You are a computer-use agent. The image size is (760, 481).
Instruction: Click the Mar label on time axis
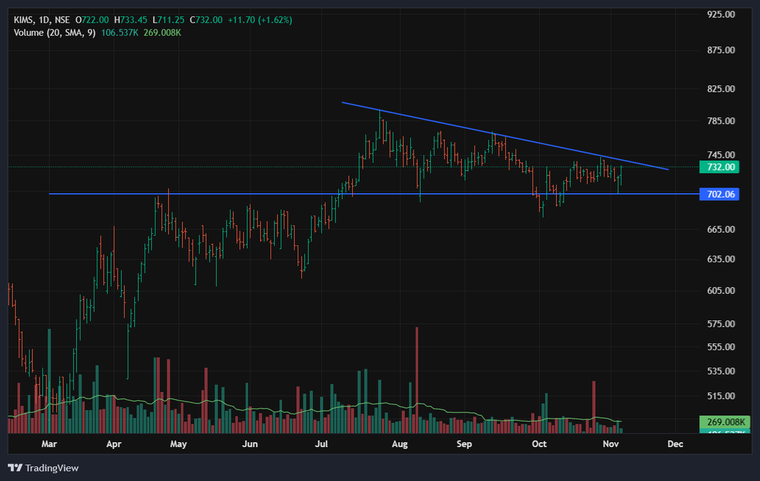tap(49, 444)
